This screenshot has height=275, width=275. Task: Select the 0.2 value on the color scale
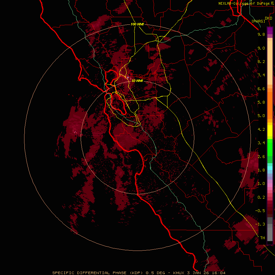(x=261, y=197)
